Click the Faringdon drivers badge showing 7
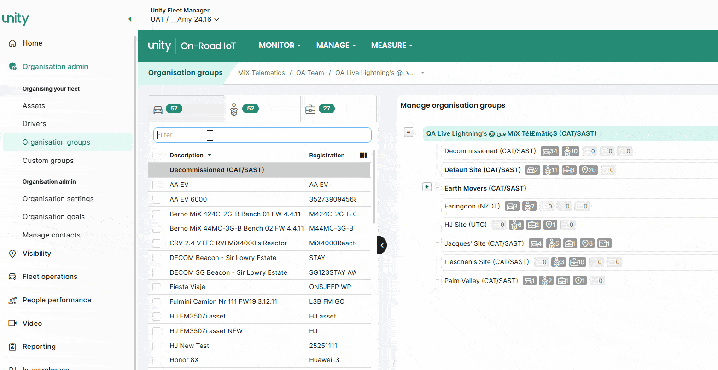The height and width of the screenshot is (370, 718). pyautogui.click(x=529, y=207)
